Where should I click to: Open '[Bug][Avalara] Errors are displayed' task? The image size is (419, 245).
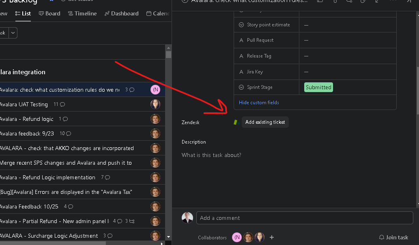(x=66, y=192)
